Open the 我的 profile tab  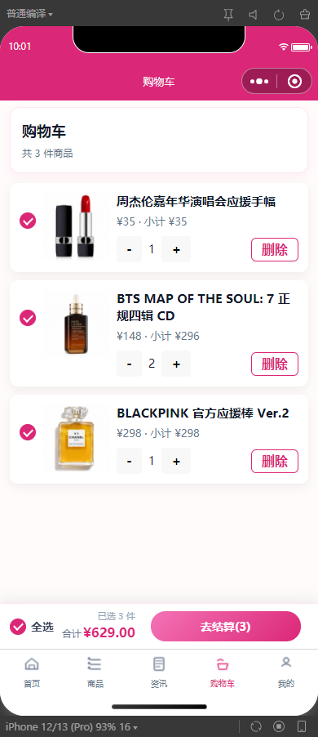pyautogui.click(x=286, y=672)
